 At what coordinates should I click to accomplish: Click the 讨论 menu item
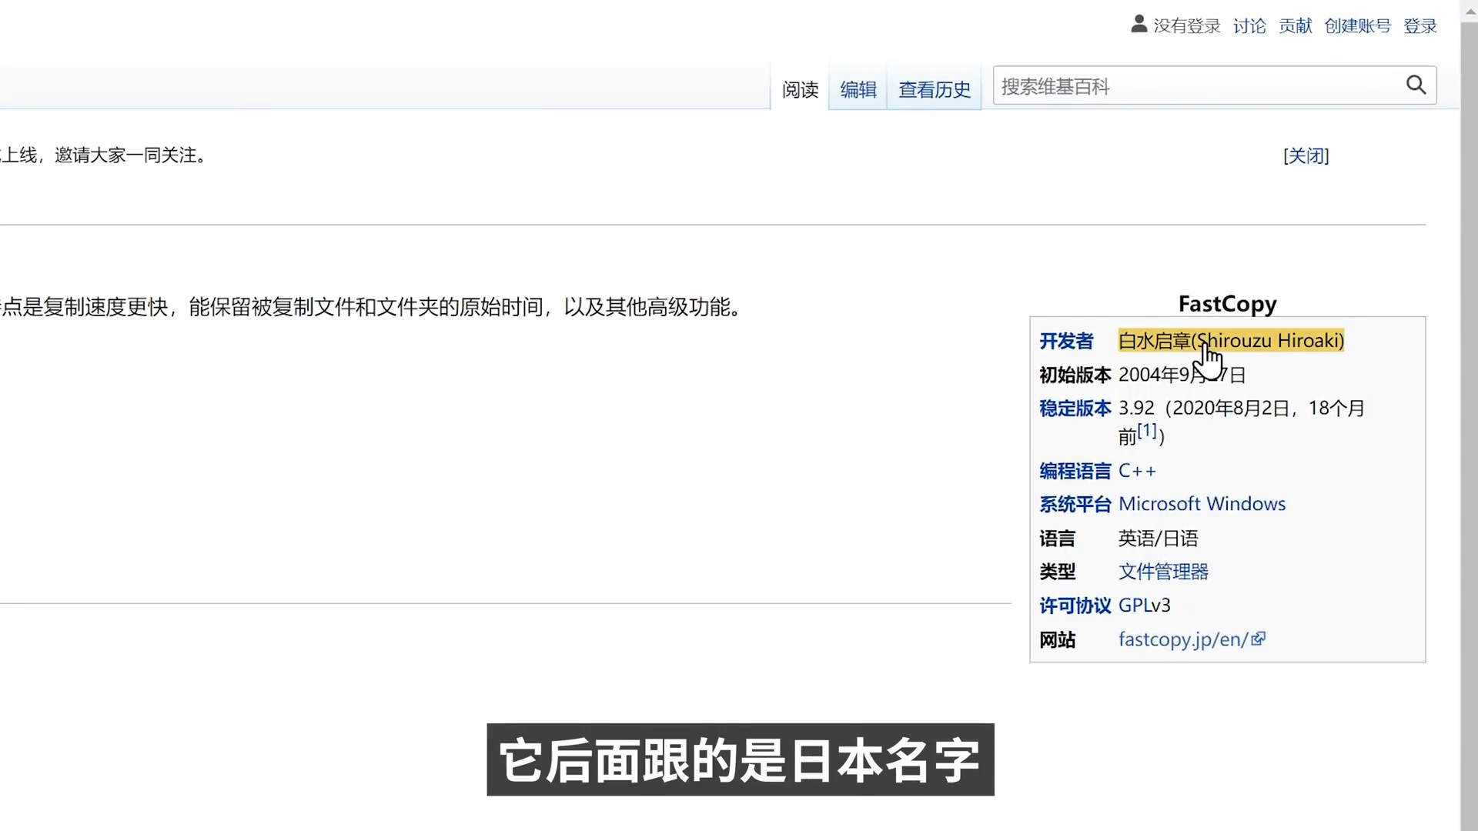coord(1249,26)
